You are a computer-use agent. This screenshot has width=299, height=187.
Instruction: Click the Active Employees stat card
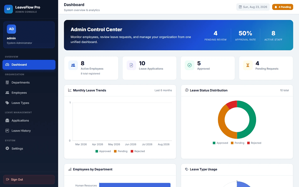click(91, 68)
